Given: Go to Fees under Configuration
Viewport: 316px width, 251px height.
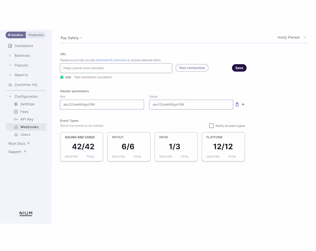Looking at the screenshot, I should (24, 112).
